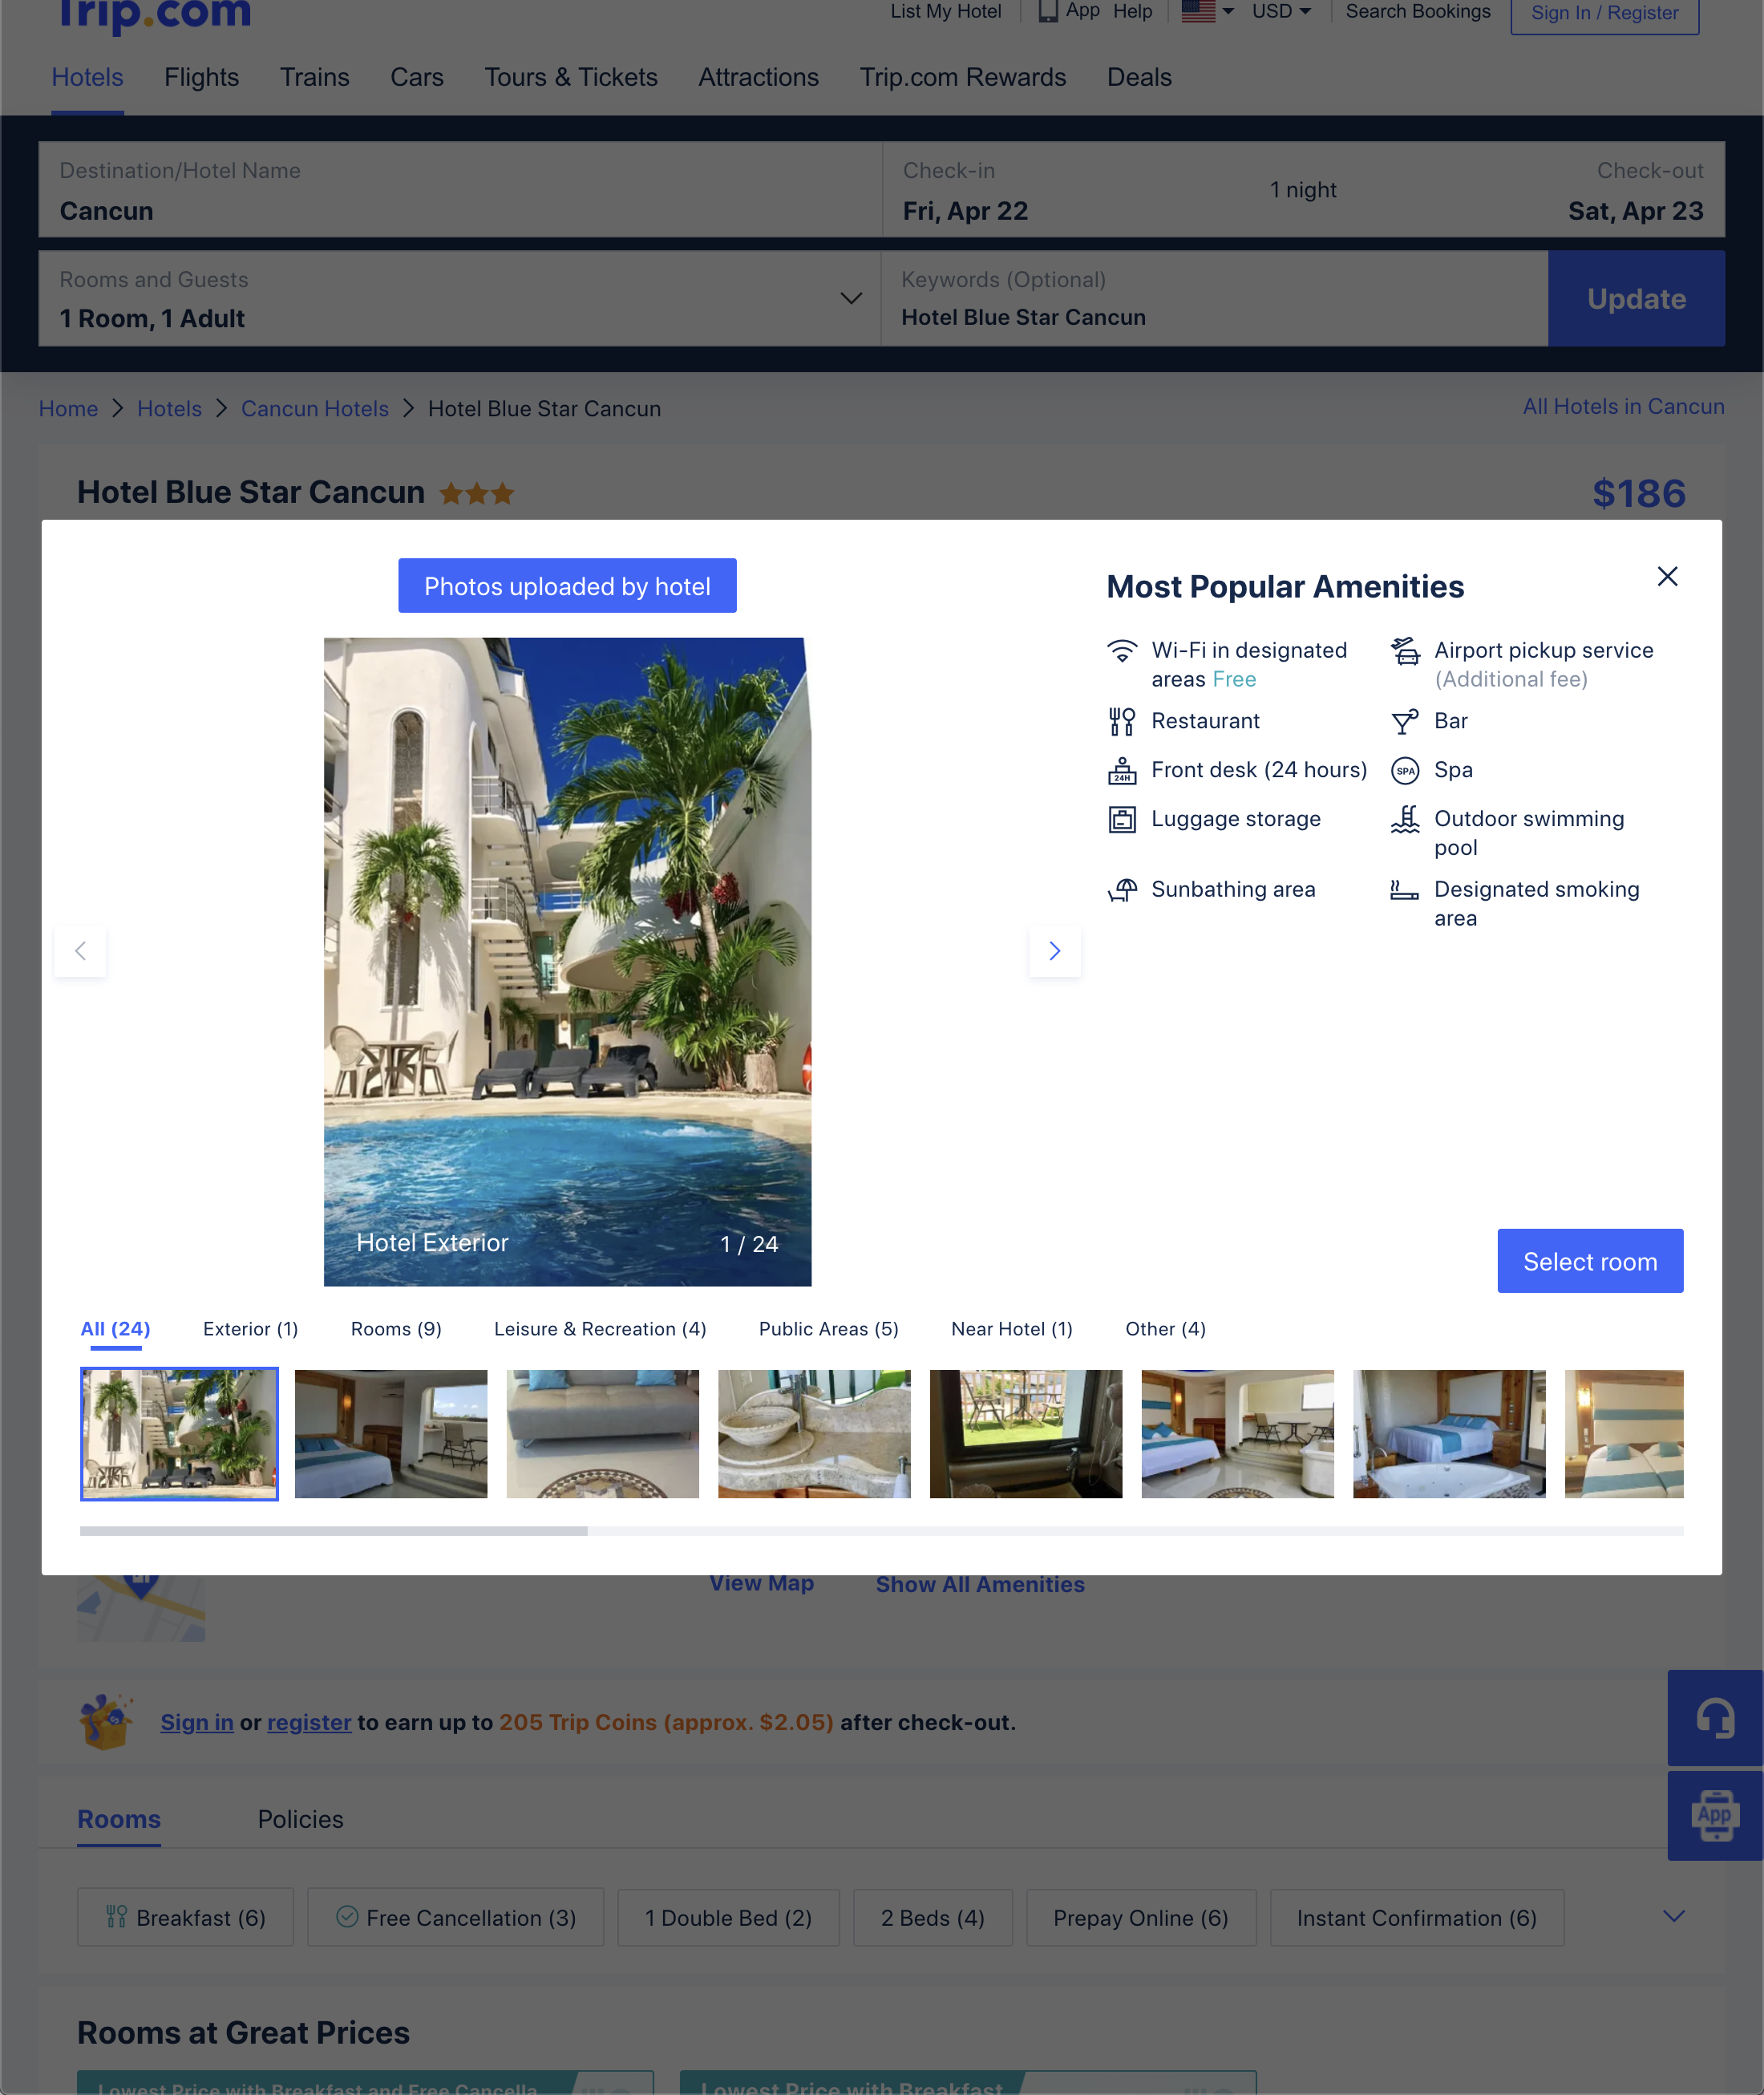Toggle the Breakfast (6) room filter

coord(185,1917)
